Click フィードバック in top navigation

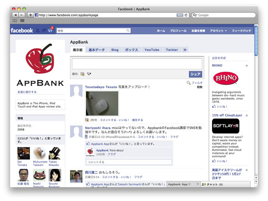(x=241, y=31)
